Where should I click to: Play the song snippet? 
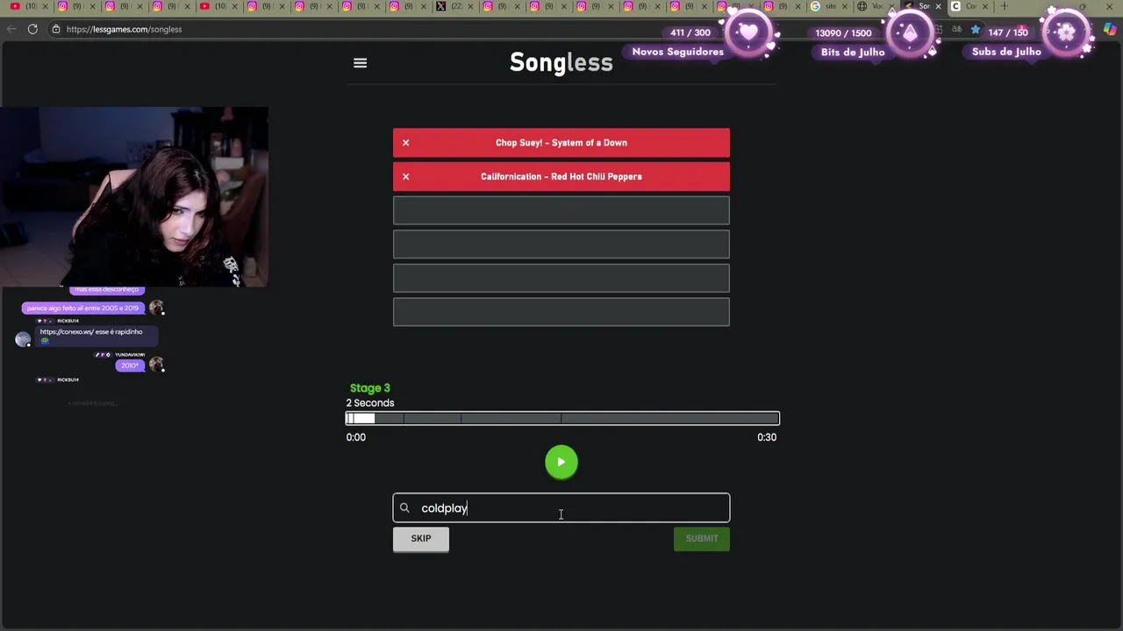pos(561,463)
